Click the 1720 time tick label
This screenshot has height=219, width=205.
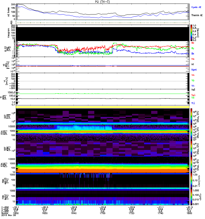[x=131, y=213]
